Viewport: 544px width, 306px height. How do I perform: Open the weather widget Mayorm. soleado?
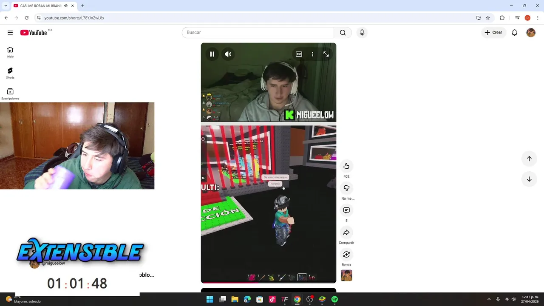tap(24, 299)
